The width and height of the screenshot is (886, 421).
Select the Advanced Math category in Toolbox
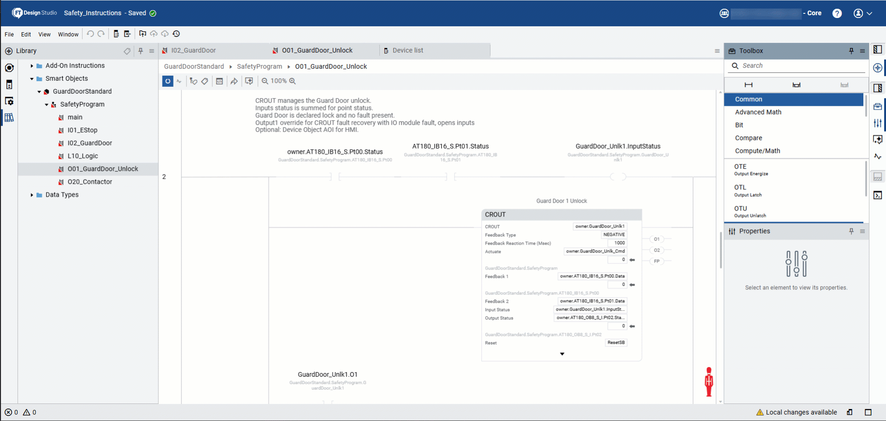[x=758, y=112]
